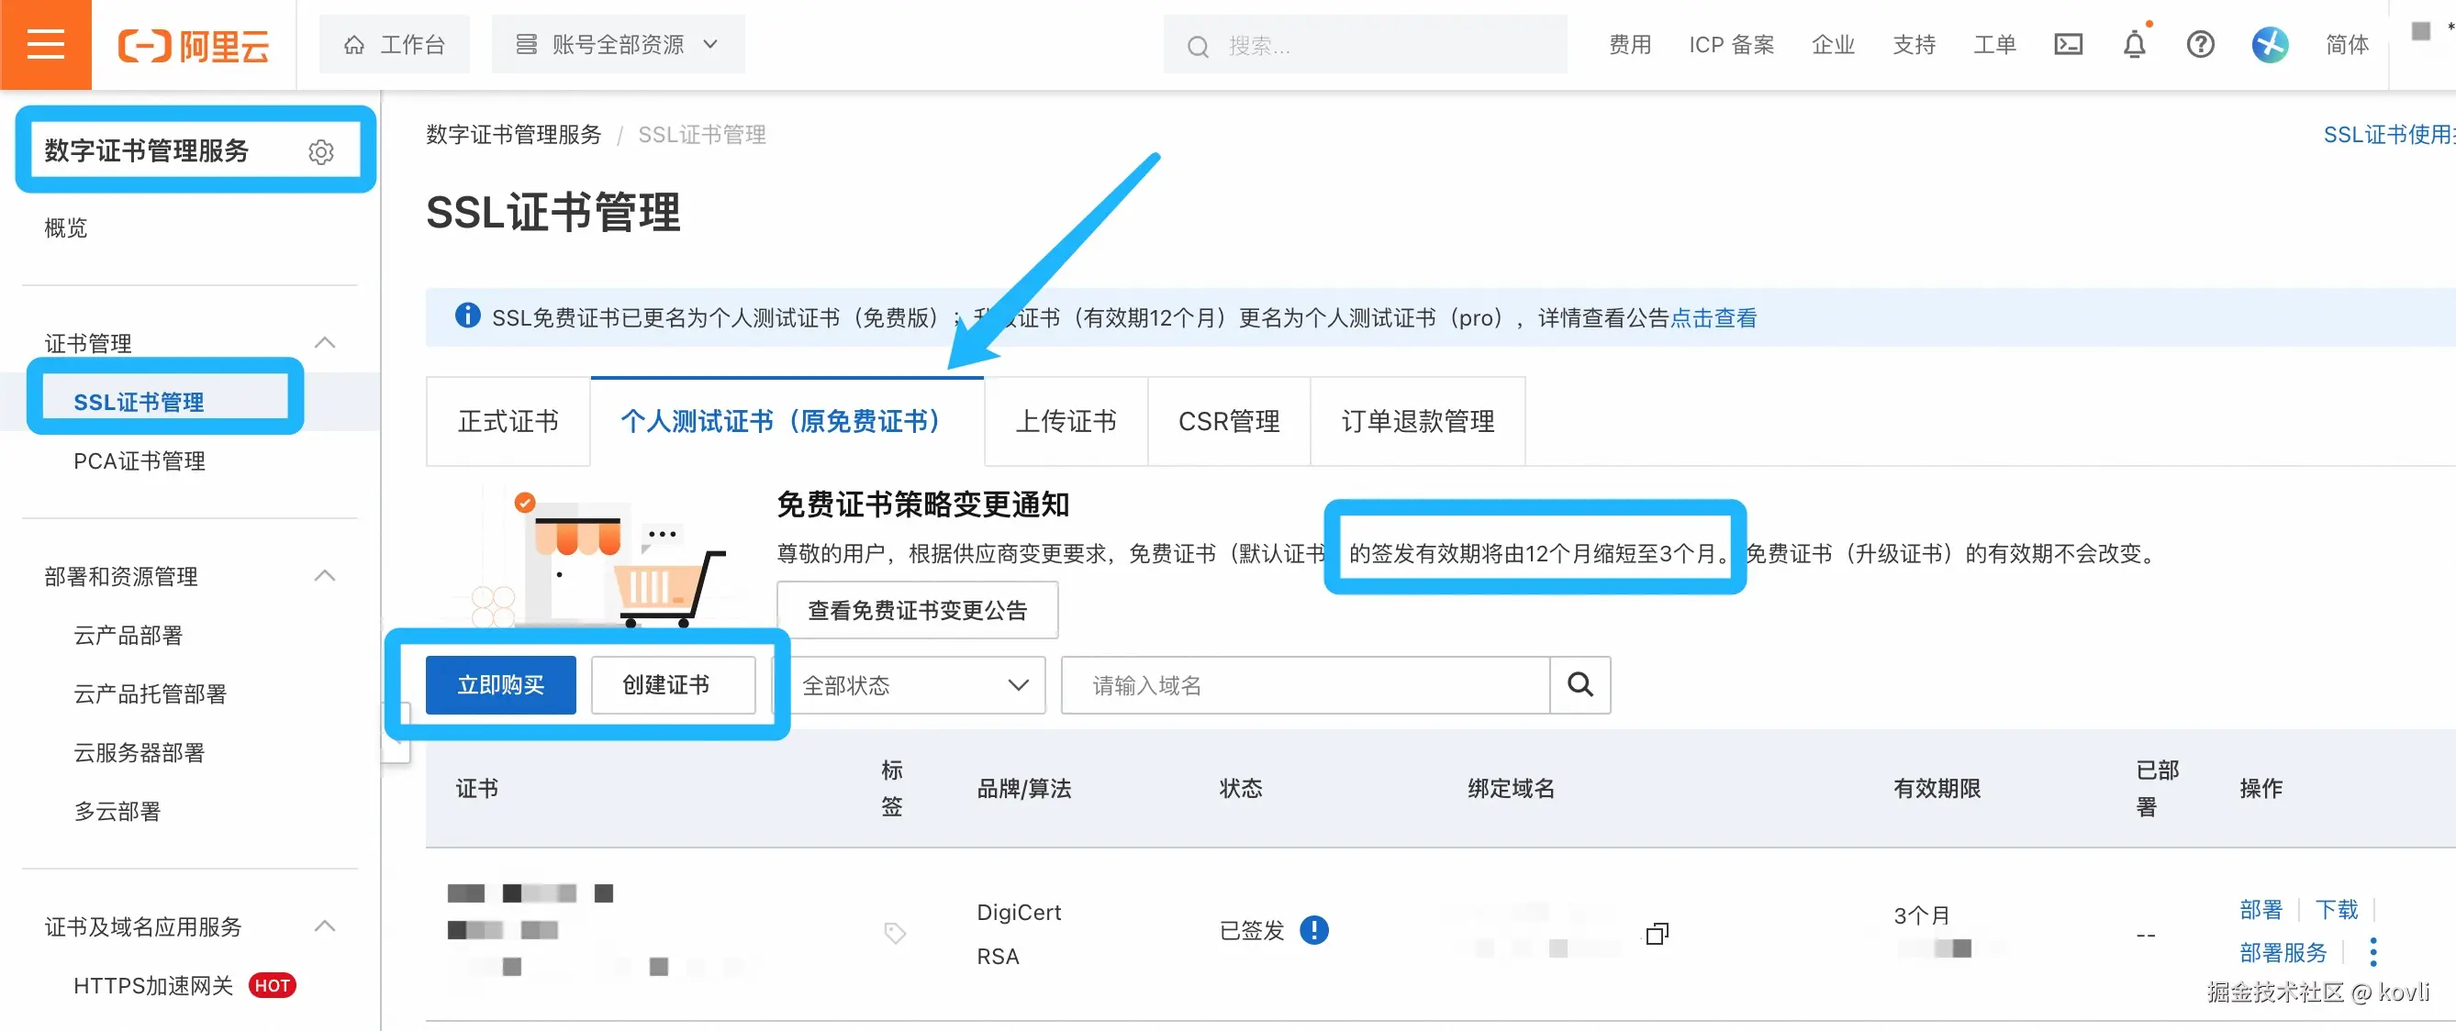
Task: Click the copy icon beside the bound domain
Action: coord(1657,933)
